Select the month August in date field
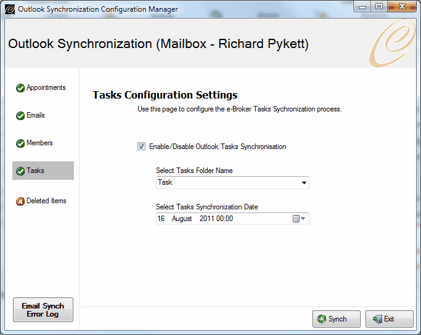421x335 pixels. pos(182,219)
